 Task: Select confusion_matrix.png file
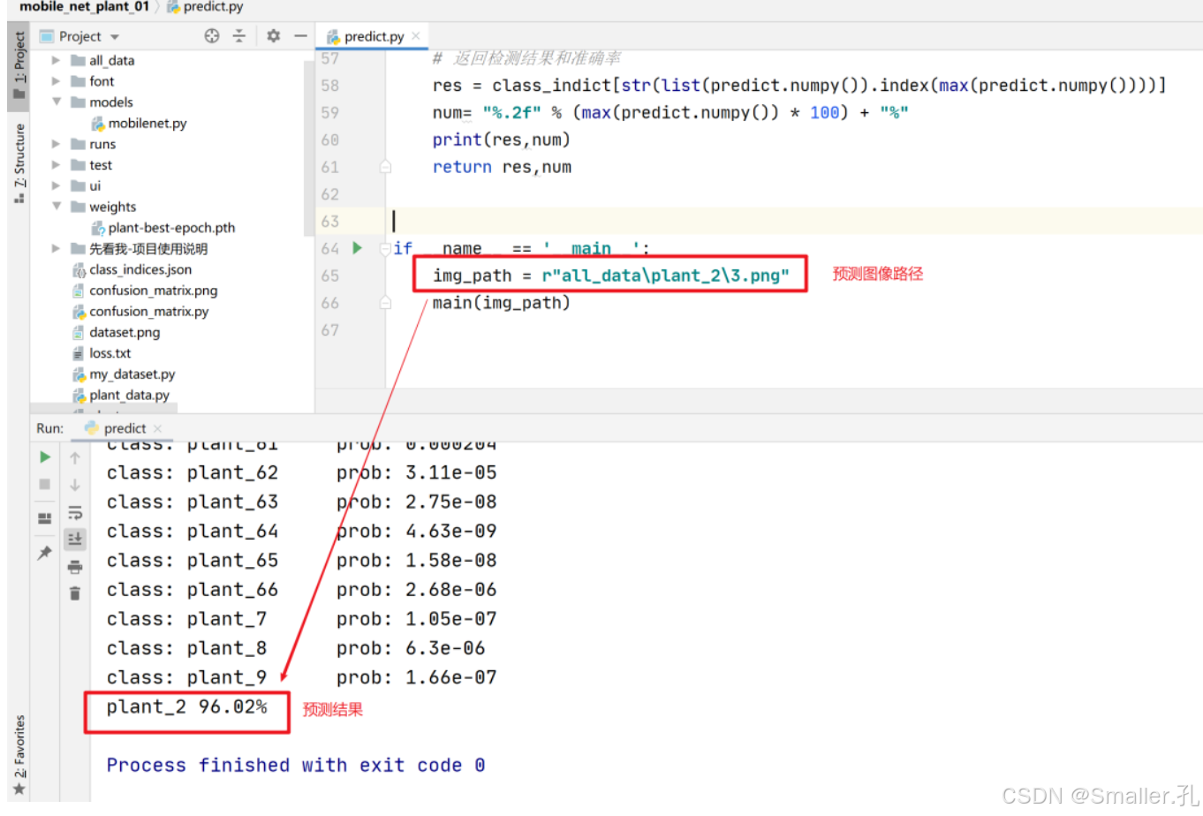[x=144, y=291]
